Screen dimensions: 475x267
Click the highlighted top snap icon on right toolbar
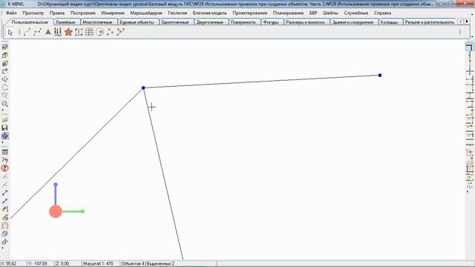pos(469,47)
